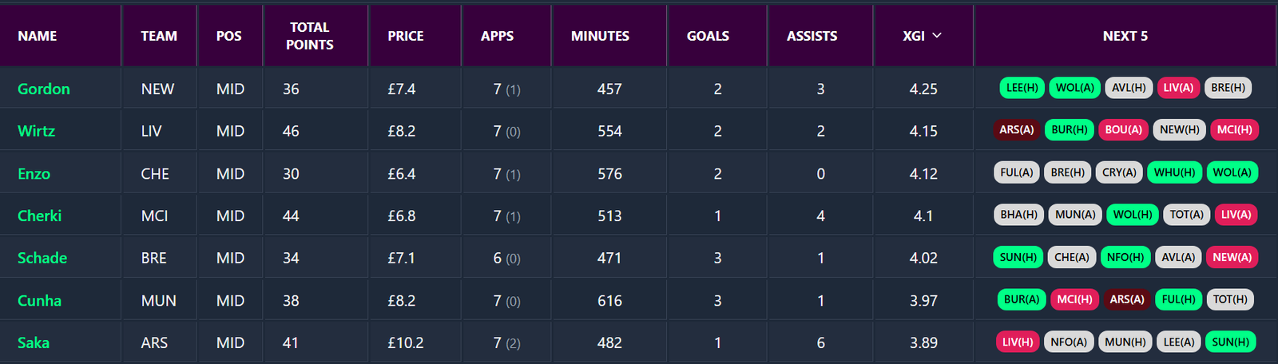Click the XGI sort chevron icon
Viewport: 1278px width, 364px height.
937,36
